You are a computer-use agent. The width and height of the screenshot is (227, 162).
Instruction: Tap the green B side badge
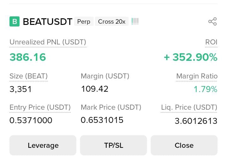(x=15, y=21)
